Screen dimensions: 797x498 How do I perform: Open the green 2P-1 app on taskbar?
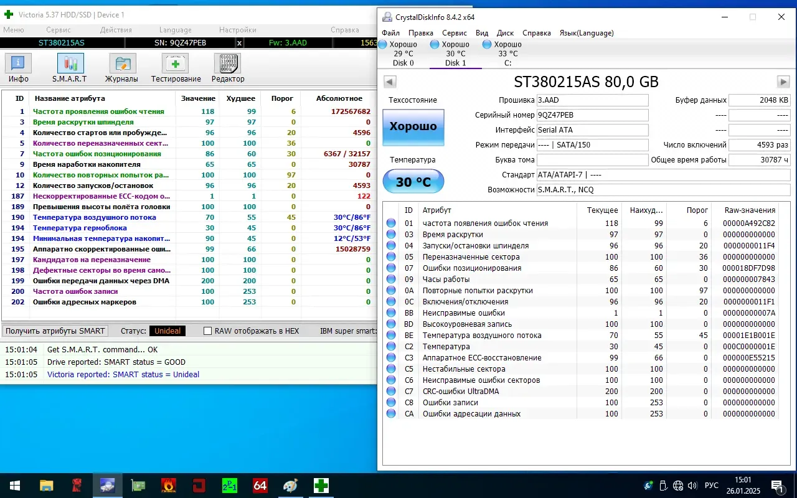229,486
